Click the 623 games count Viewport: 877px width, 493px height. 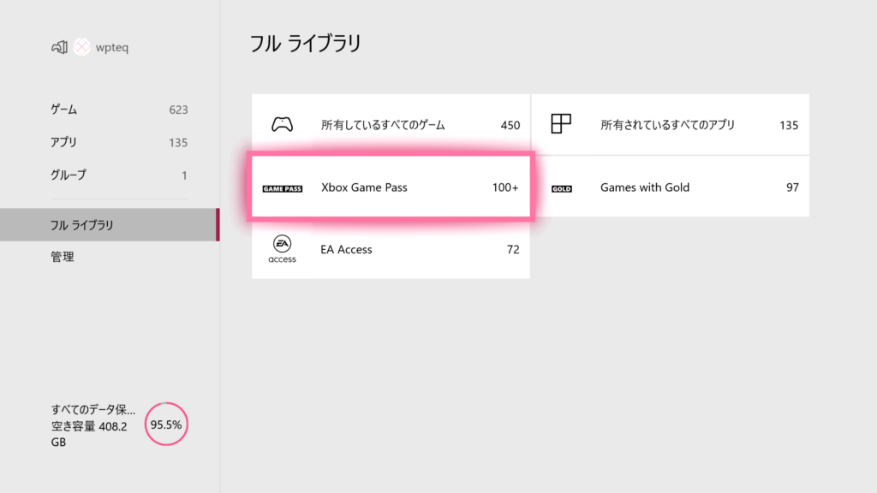coord(178,110)
